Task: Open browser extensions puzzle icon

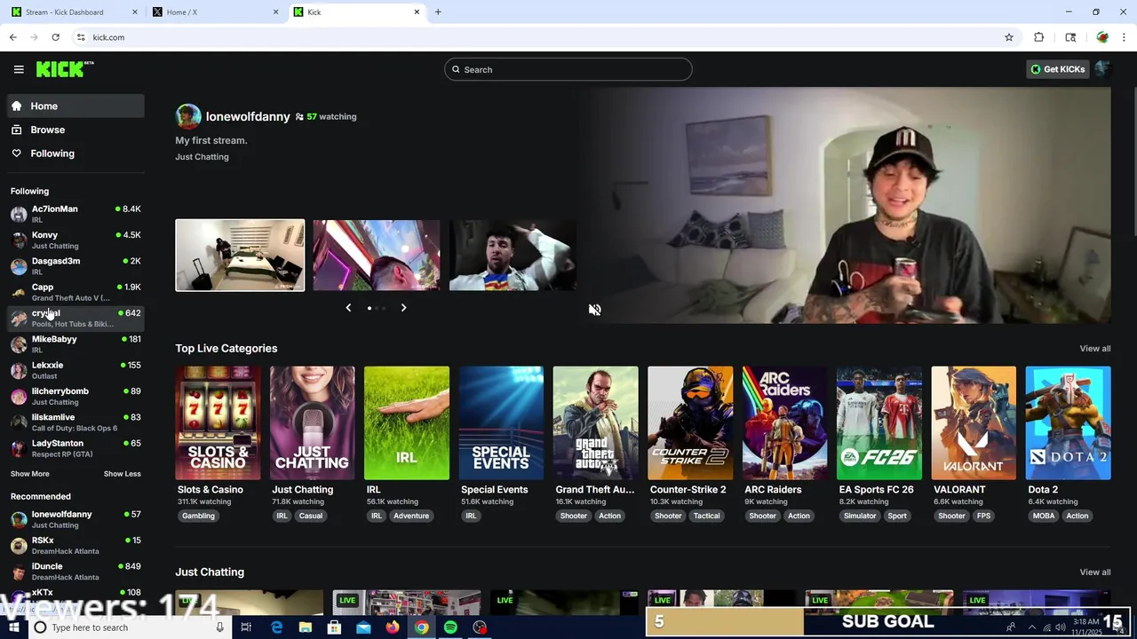Action: [1038, 37]
